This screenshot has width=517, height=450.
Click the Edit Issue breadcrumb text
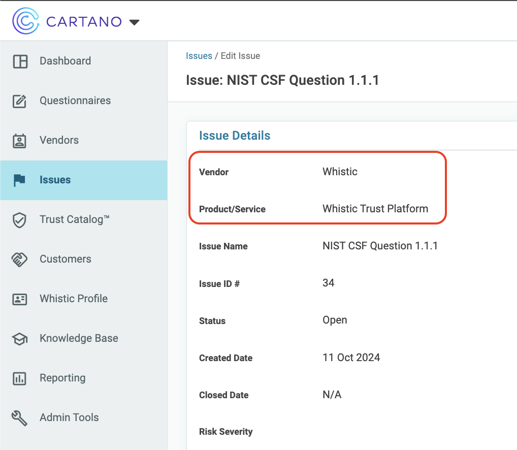point(240,56)
